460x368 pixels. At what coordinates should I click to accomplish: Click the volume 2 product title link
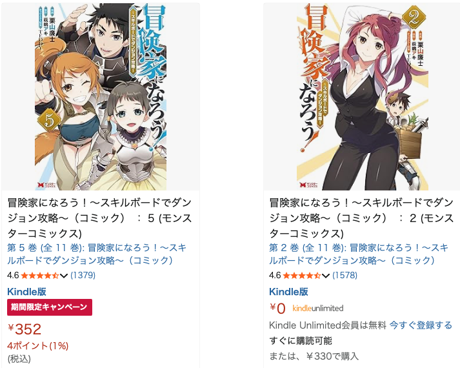(x=362, y=218)
